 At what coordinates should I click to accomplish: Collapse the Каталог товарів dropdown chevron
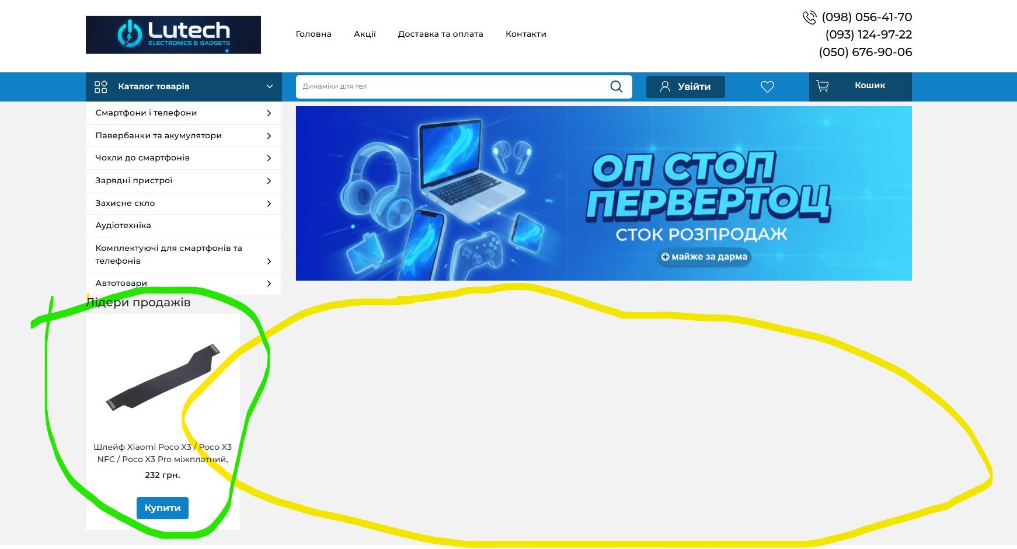(269, 86)
